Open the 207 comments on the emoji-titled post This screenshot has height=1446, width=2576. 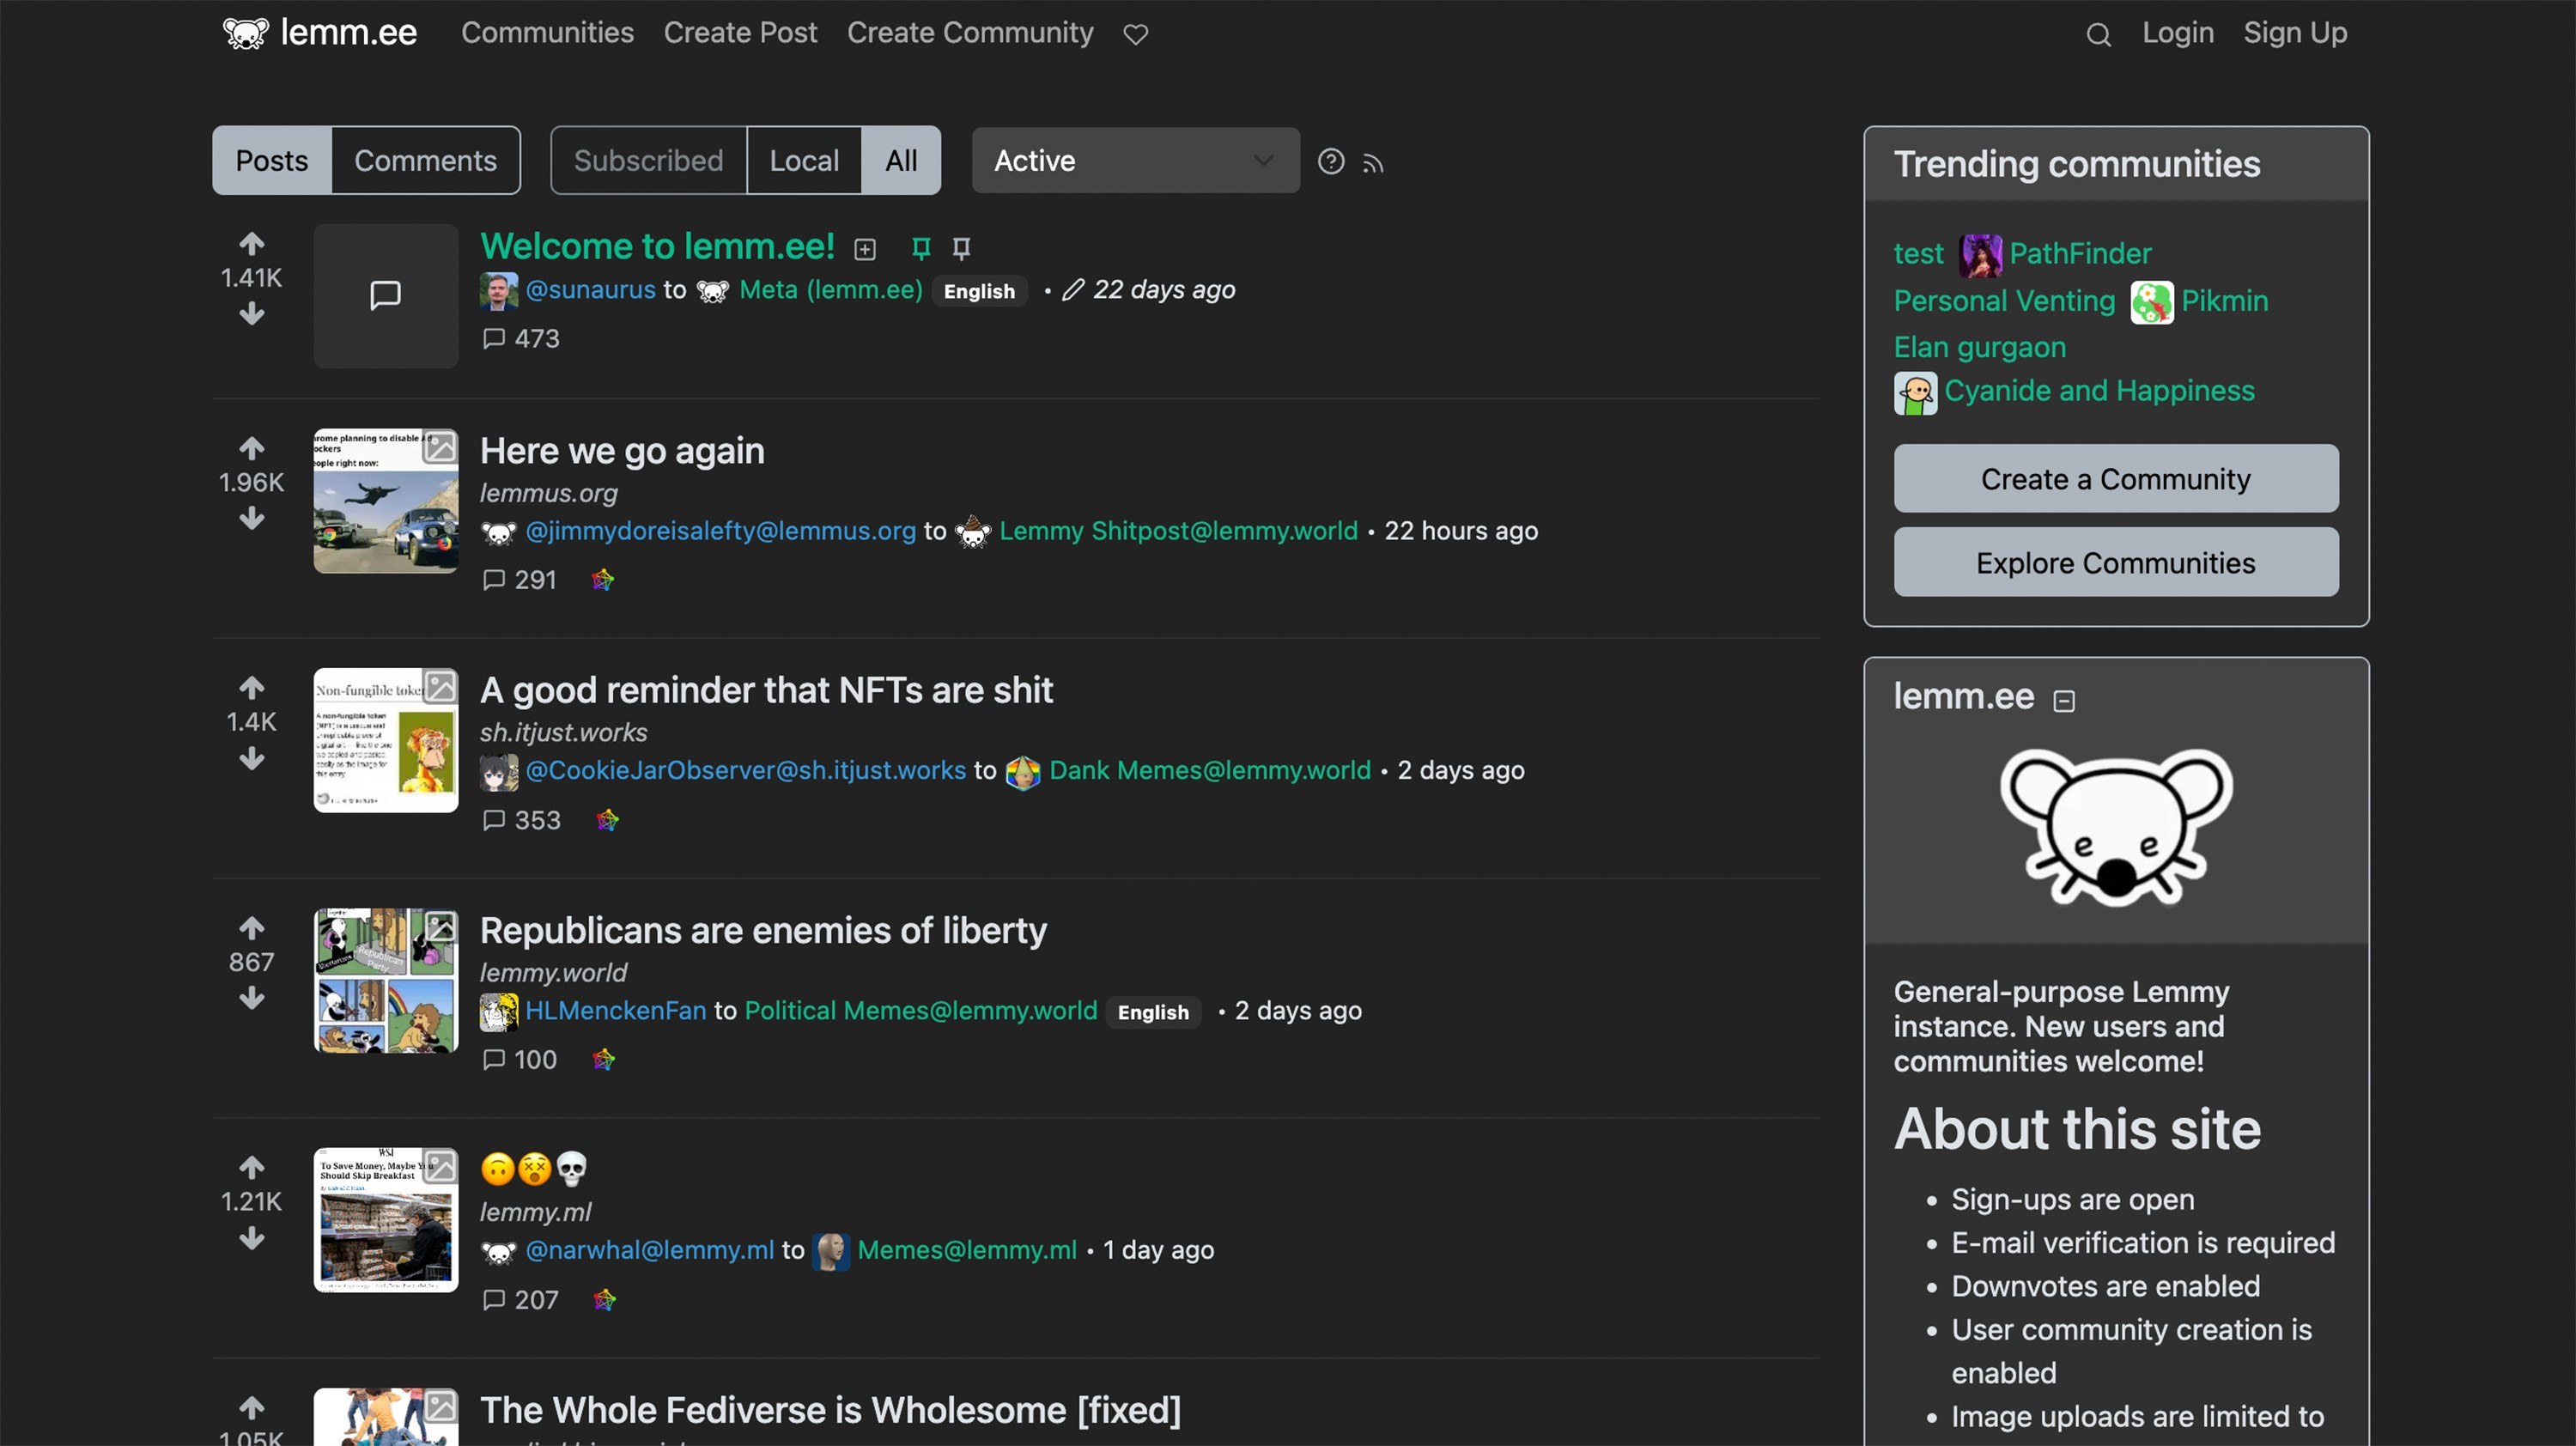click(520, 1300)
